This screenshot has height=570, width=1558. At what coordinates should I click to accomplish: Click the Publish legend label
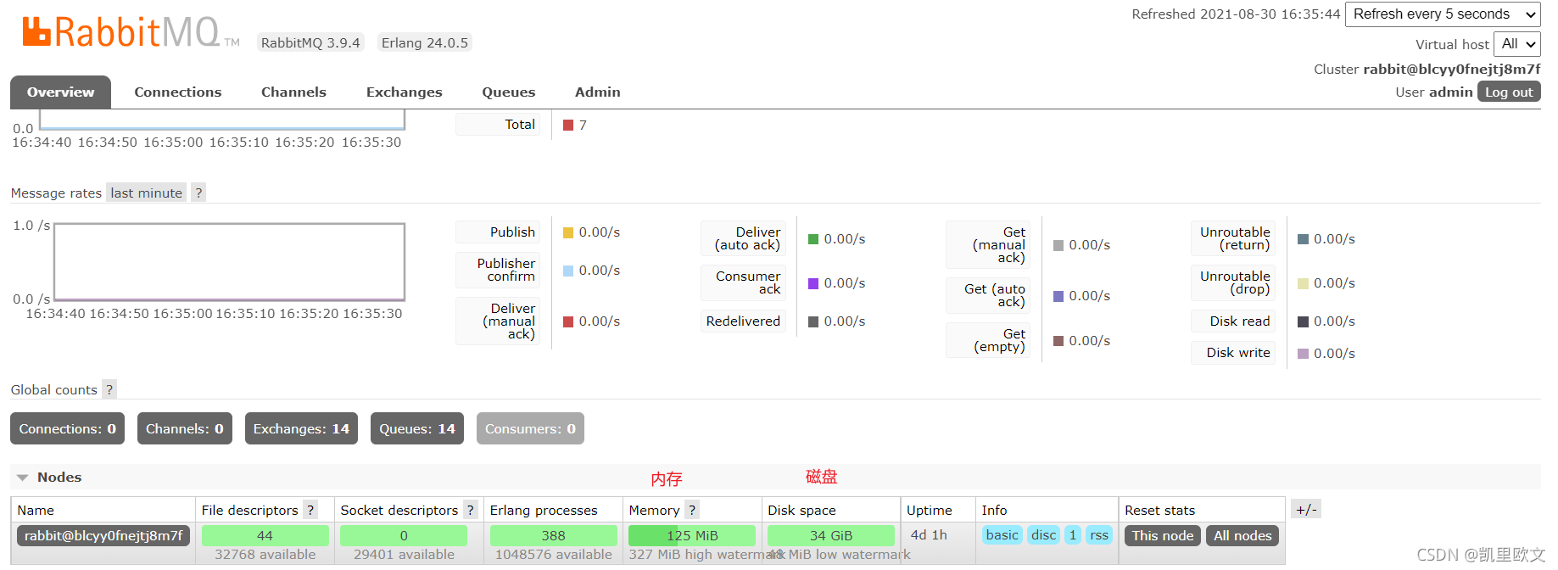coord(498,232)
